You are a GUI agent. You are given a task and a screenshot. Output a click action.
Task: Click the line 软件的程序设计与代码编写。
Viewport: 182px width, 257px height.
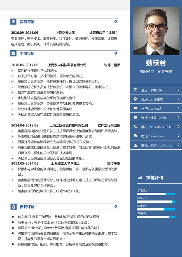point(38,71)
